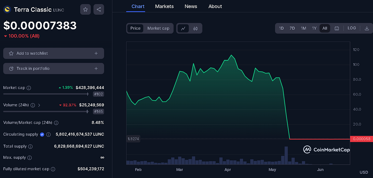The image size is (373, 178).
Task: Click the volume rank progress bar
Action: pos(46,111)
